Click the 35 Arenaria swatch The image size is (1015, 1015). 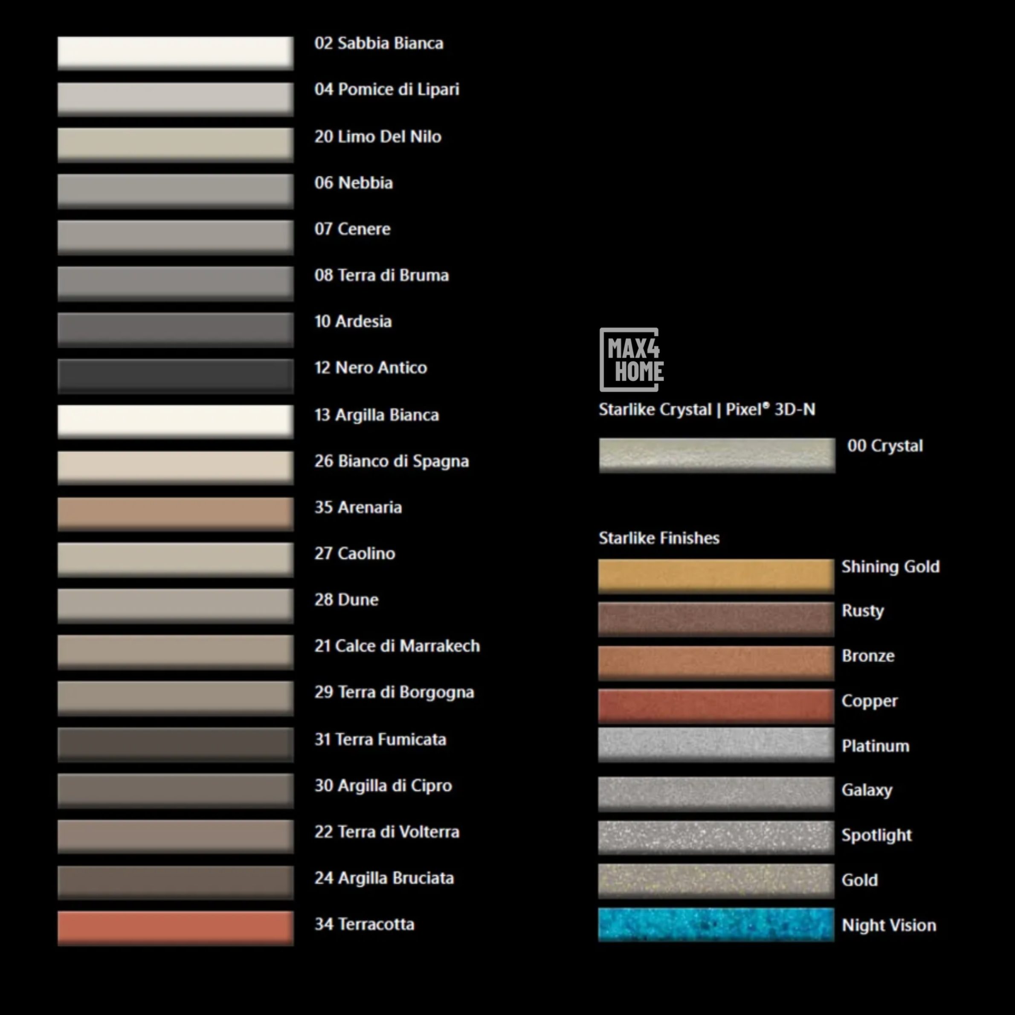(175, 514)
